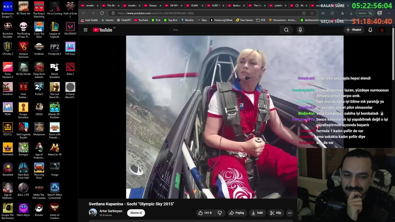The image size is (395, 222).
Task: Select the Brotato desktop icon
Action: (x=39, y=210)
